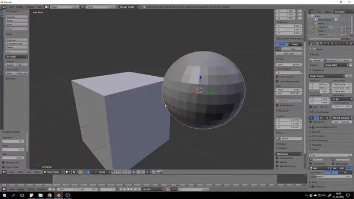Open the PNG file format dropdown

[320, 168]
